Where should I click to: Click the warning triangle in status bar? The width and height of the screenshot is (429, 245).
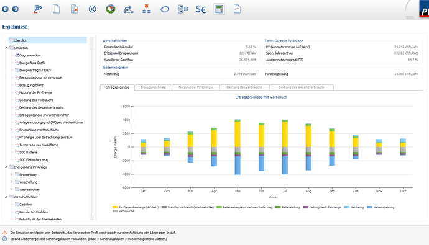pyautogui.click(x=4, y=233)
